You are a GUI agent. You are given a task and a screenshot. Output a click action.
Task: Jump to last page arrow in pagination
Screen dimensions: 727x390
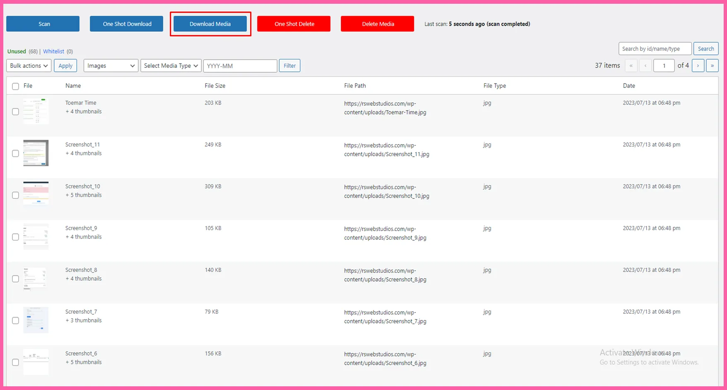pyautogui.click(x=712, y=66)
